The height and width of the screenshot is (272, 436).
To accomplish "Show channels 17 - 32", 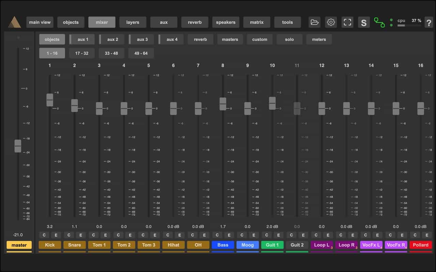I will pyautogui.click(x=82, y=53).
